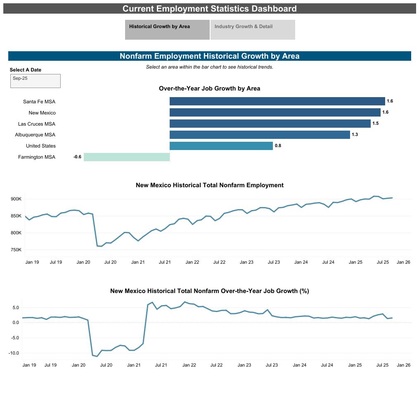This screenshot has height=398, width=419.
Task: Click the Current Employment Statistics Dashboard header
Action: [209, 8]
